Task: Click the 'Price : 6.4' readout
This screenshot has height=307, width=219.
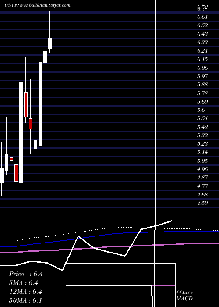Action: pyautogui.click(x=26, y=274)
